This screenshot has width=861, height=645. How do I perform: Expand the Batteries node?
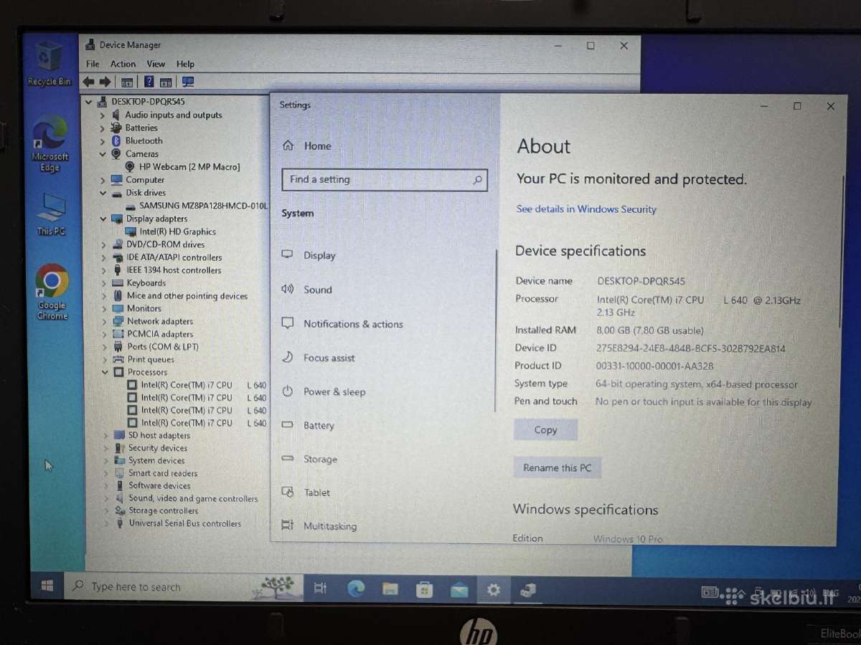click(x=103, y=128)
